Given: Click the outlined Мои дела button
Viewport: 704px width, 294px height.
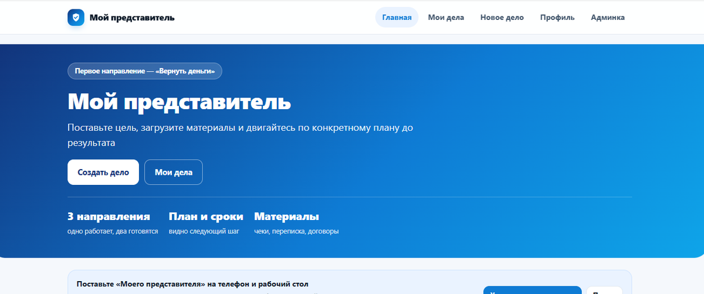Looking at the screenshot, I should (173, 173).
